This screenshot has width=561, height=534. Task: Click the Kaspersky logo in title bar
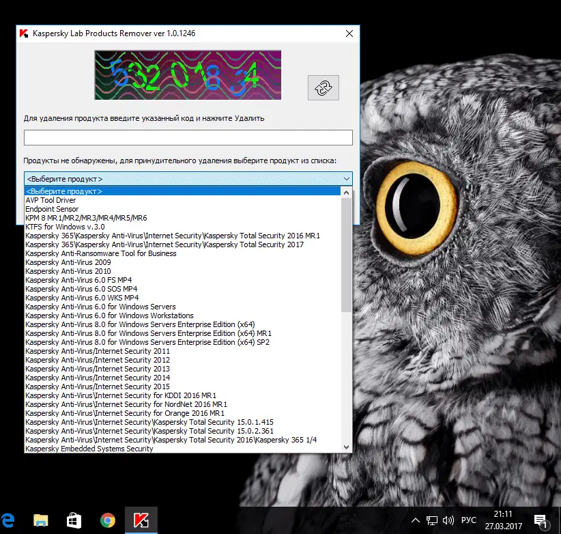click(x=24, y=33)
